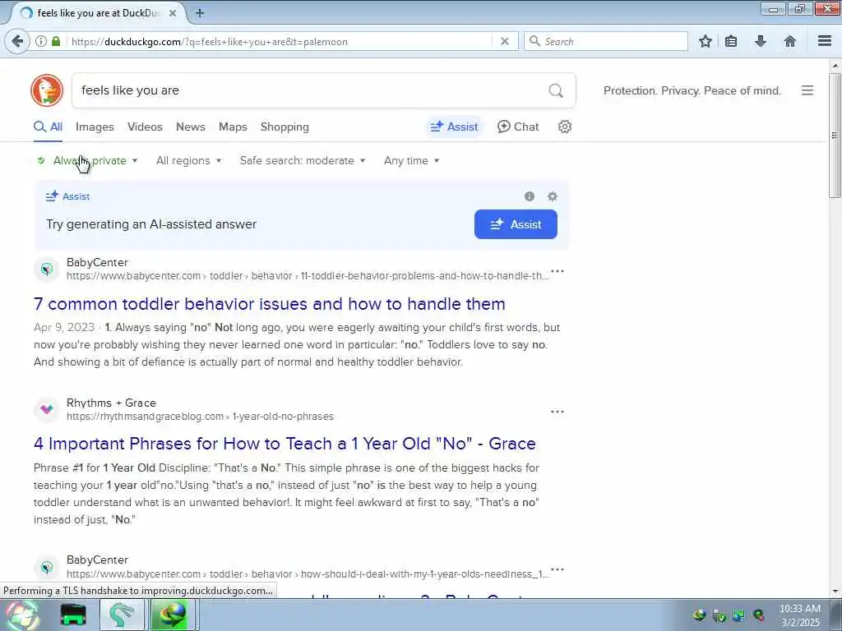This screenshot has height=631, width=842.
Task: Open the globe download manager taskbar icon
Action: pyautogui.click(x=172, y=615)
